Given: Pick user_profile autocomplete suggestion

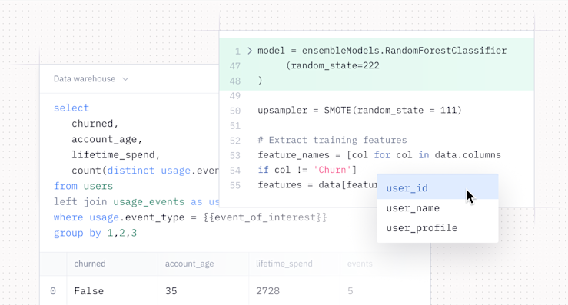Looking at the screenshot, I should tap(437, 228).
